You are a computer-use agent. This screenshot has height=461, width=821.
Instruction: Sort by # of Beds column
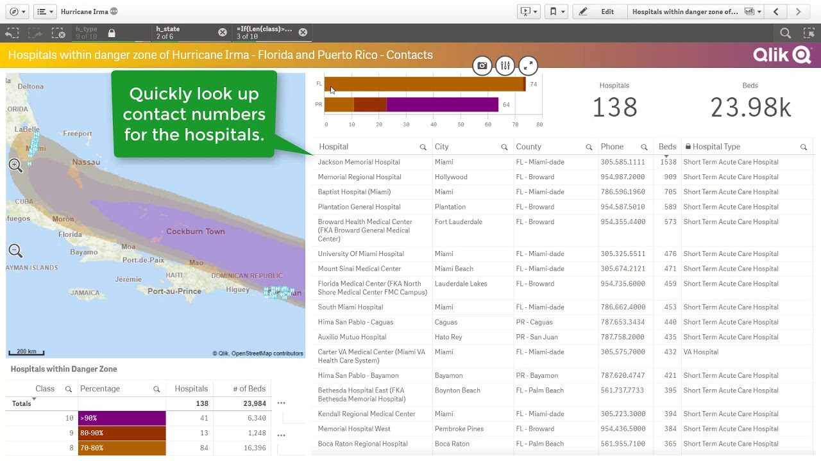248,389
